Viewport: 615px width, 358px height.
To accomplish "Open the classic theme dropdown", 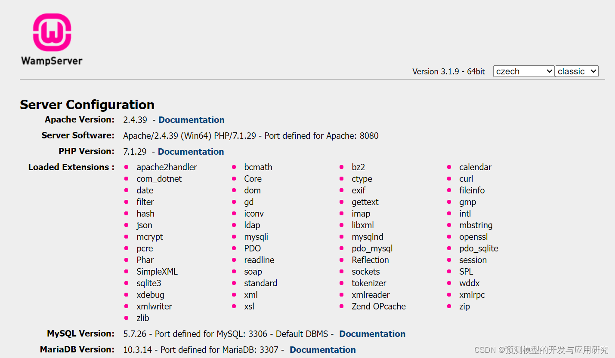I will (x=577, y=71).
